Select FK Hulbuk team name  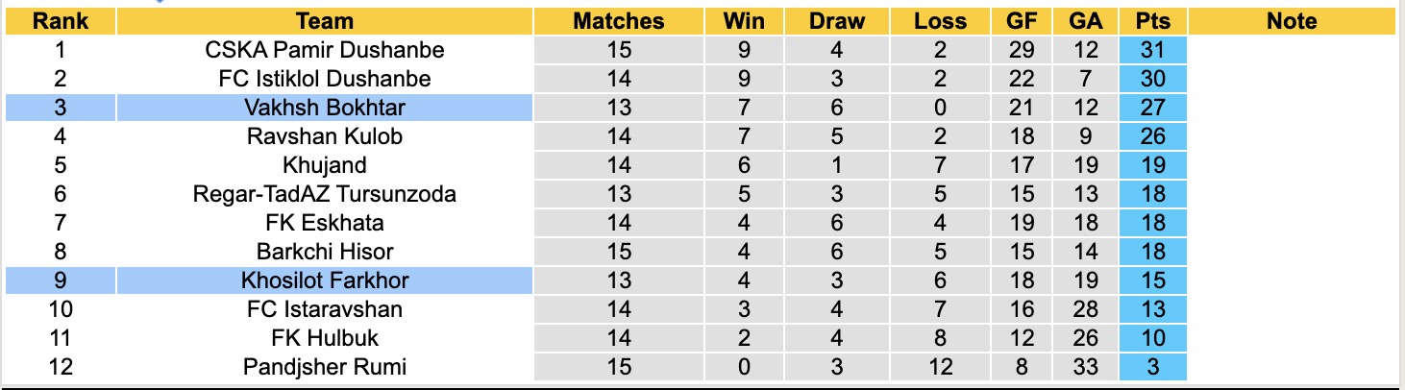325,338
